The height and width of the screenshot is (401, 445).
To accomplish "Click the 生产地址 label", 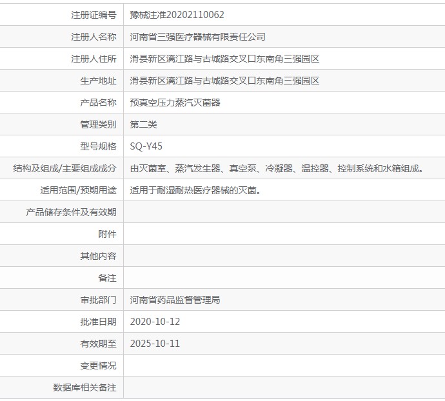I will tap(98, 81).
